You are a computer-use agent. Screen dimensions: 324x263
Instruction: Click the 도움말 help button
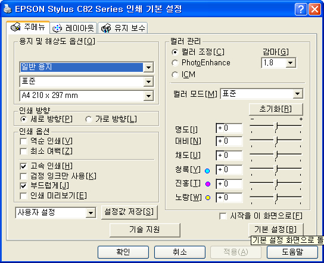(292, 252)
